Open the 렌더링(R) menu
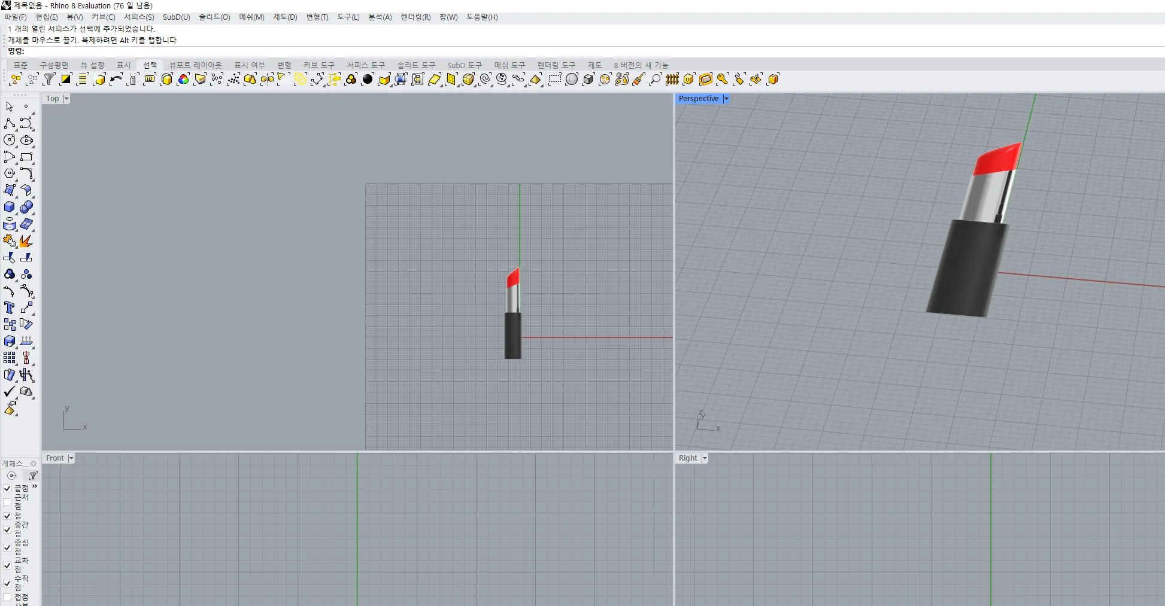The image size is (1165, 606). tap(415, 17)
